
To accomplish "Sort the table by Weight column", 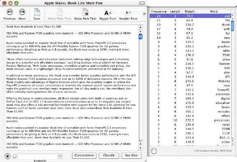I will point(190,11).
